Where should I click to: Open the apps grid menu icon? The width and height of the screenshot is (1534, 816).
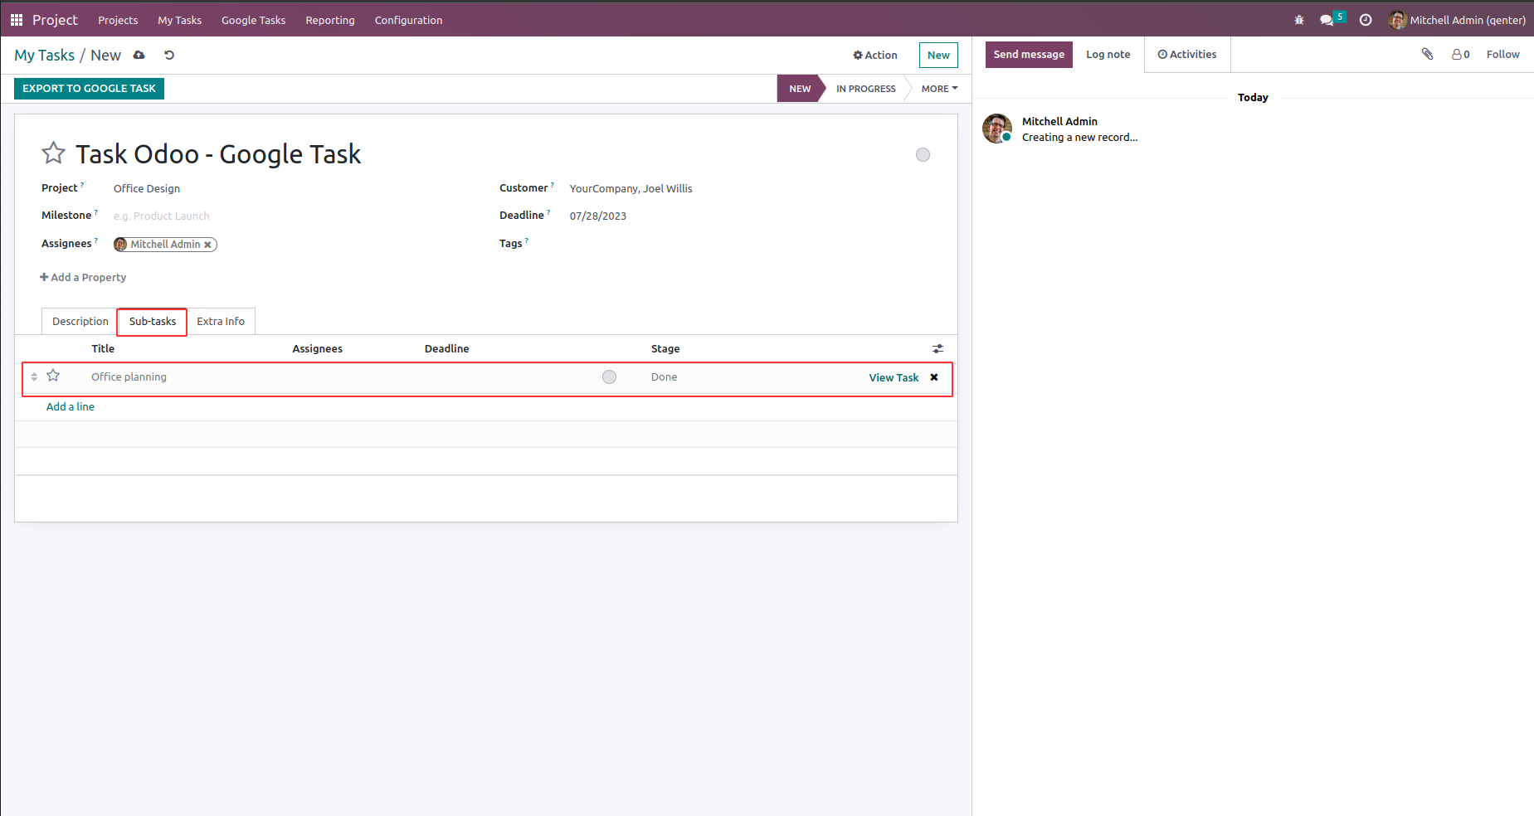(17, 20)
